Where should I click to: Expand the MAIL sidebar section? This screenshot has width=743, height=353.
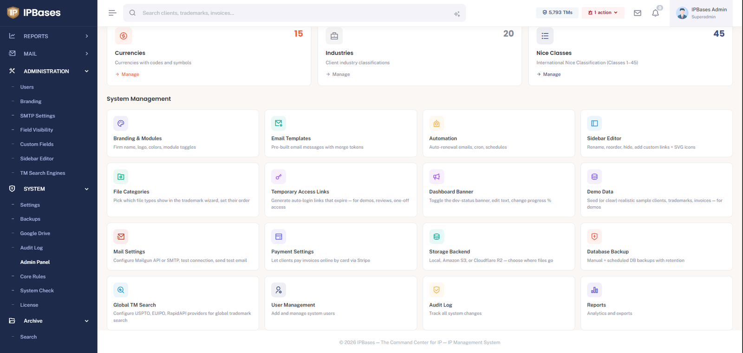pyautogui.click(x=49, y=54)
